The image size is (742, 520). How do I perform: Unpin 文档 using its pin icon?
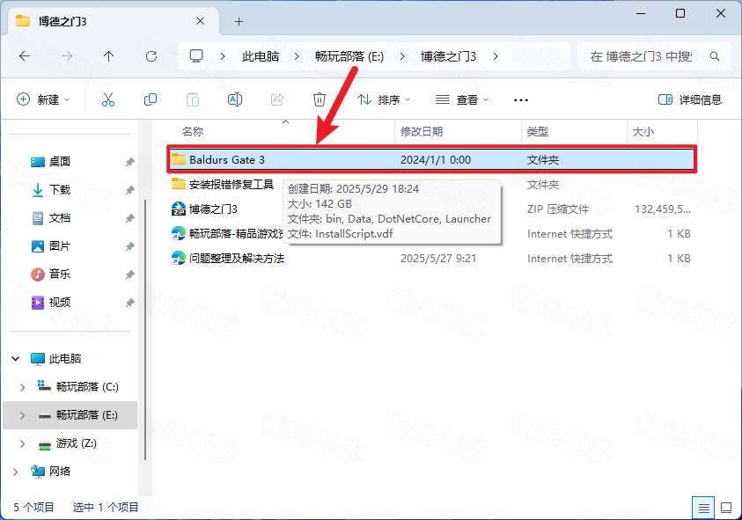(x=129, y=218)
